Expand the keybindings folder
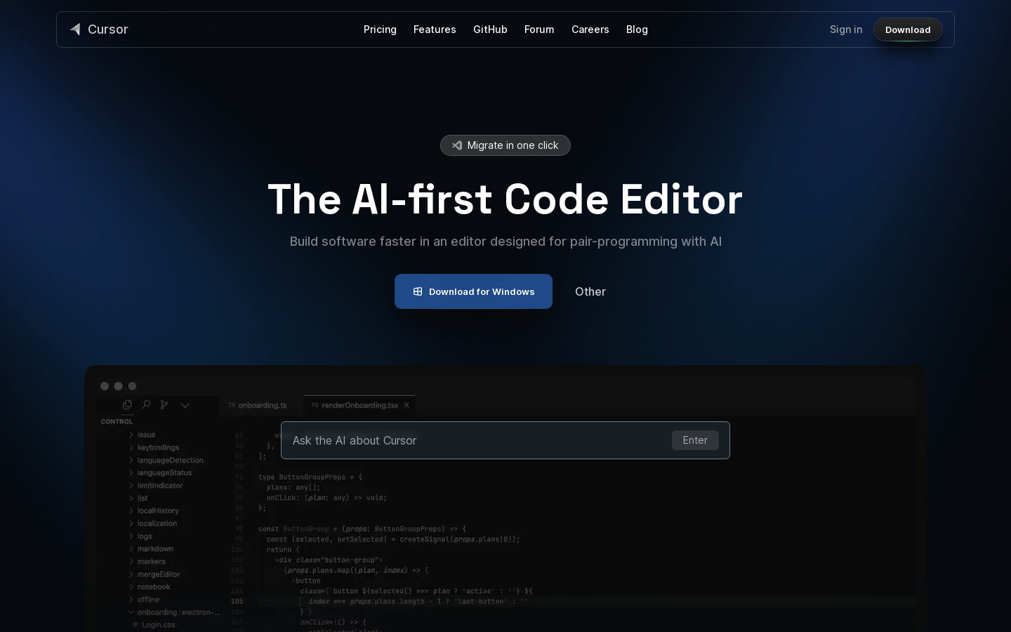 pyautogui.click(x=158, y=447)
